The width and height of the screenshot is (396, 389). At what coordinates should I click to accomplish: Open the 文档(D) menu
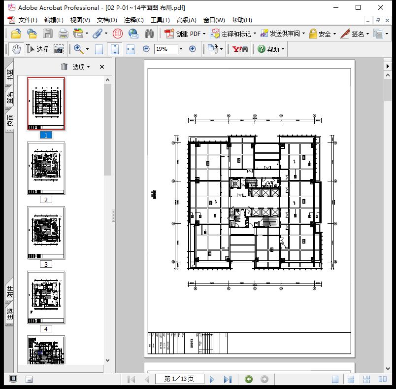point(107,20)
